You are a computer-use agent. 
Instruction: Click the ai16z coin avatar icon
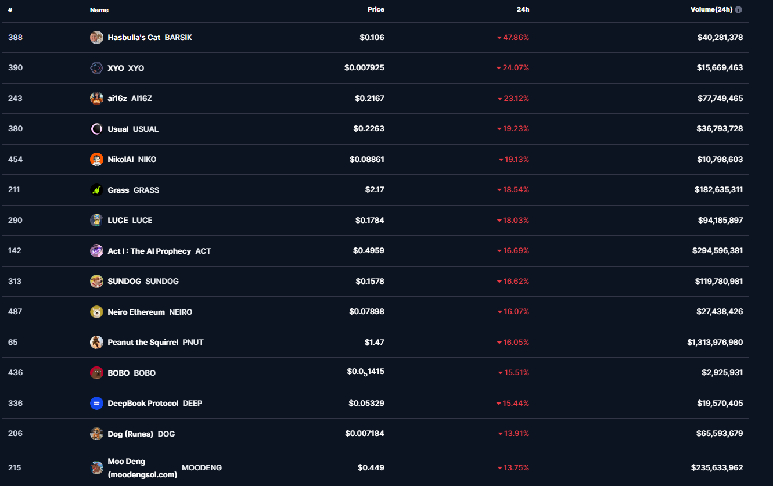tap(96, 98)
